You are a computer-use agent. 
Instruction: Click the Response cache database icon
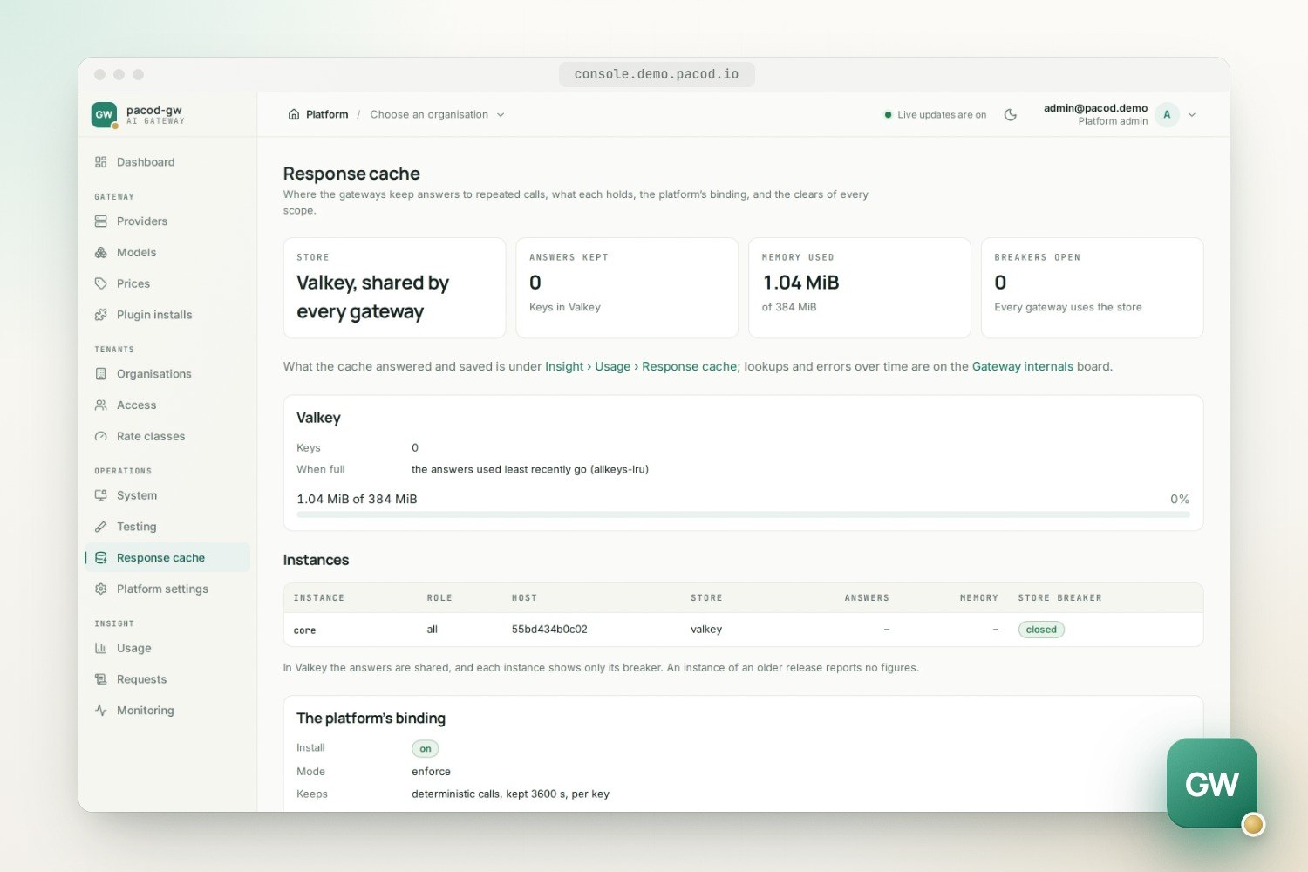click(x=101, y=558)
